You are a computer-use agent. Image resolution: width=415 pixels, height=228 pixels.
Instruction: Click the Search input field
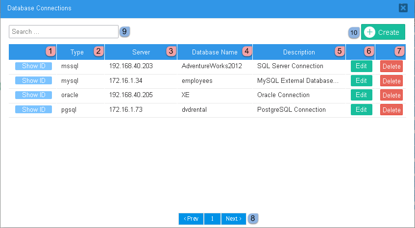point(64,32)
